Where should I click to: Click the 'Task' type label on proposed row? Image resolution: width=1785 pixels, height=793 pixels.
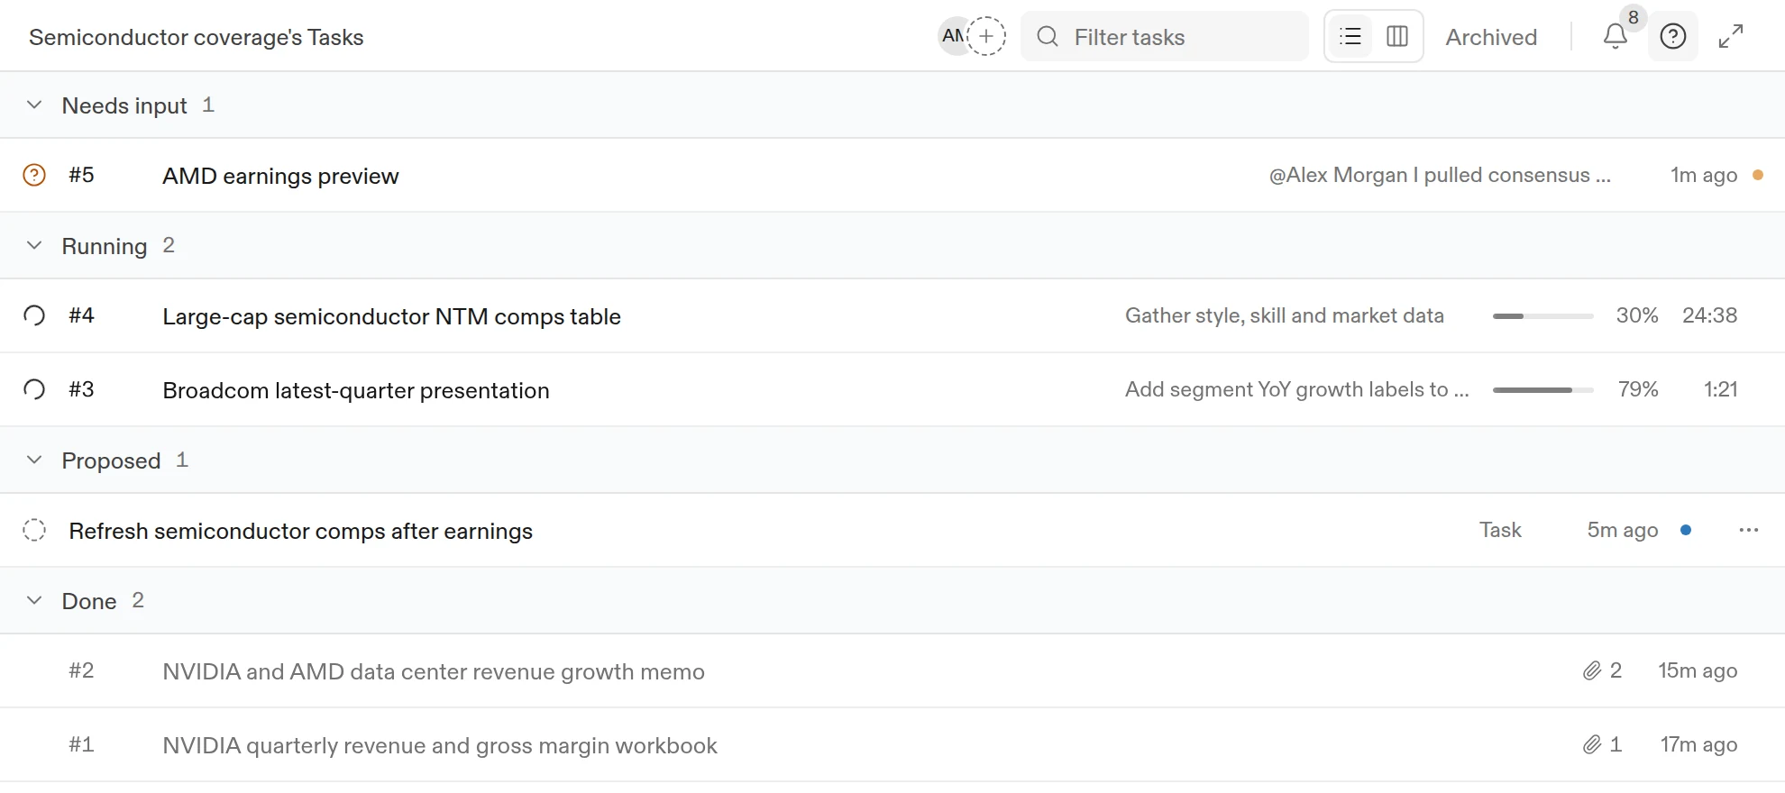(x=1500, y=530)
